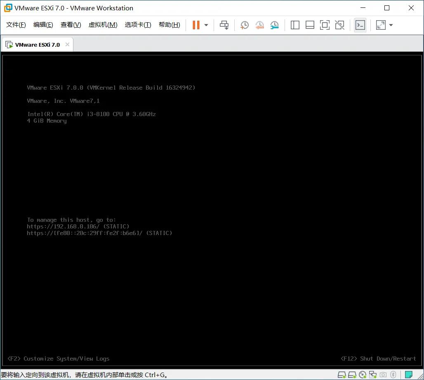Click the VMware, Inc. VMware7,1 line

pos(63,101)
